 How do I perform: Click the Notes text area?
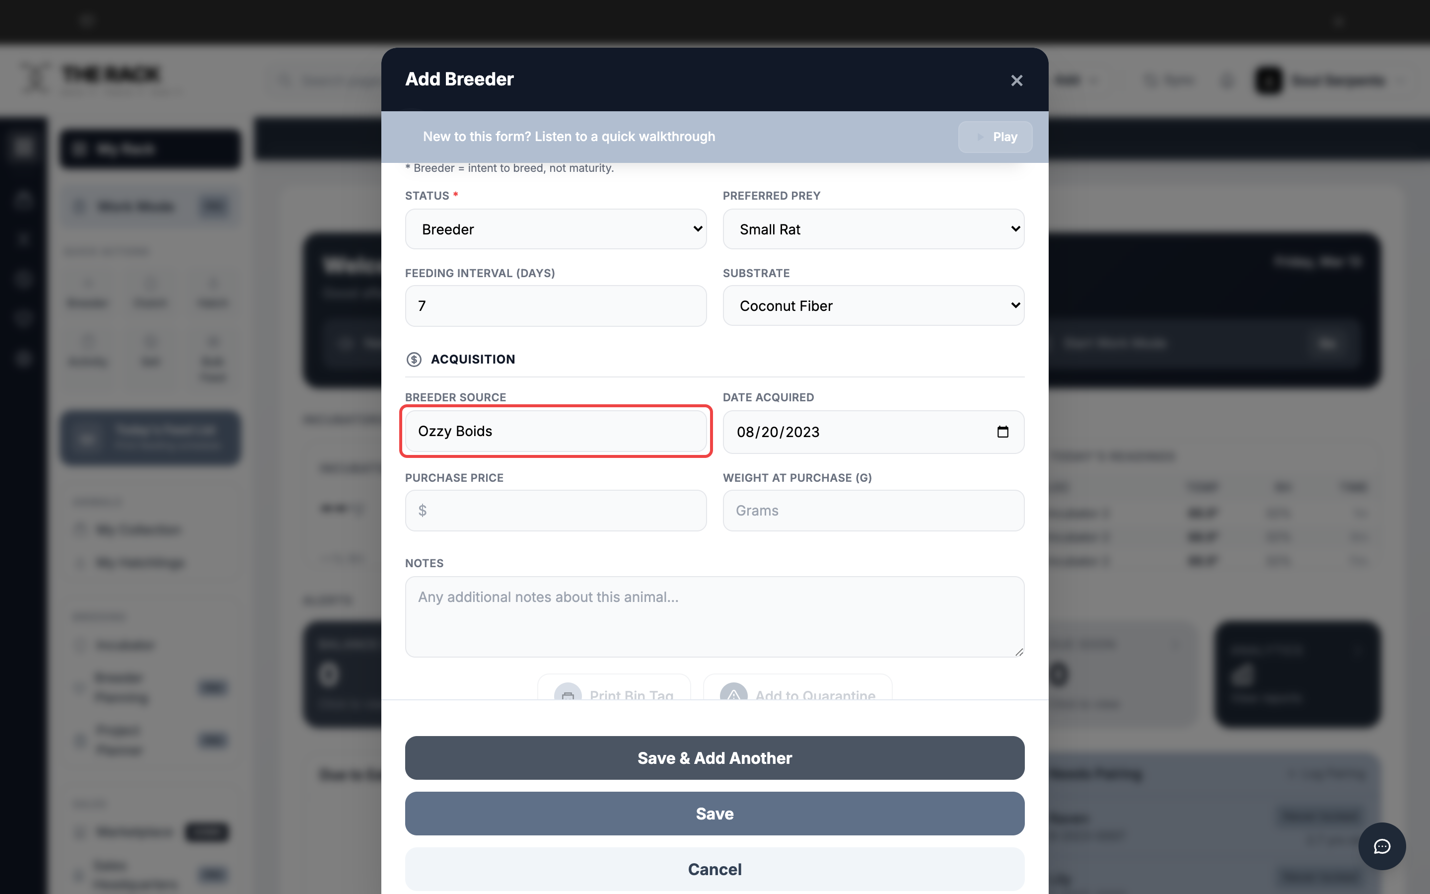click(715, 617)
